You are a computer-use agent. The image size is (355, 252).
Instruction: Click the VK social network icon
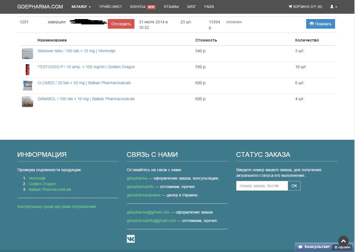coord(130,239)
